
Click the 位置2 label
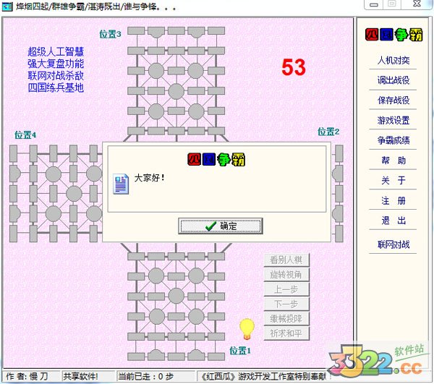(x=328, y=132)
